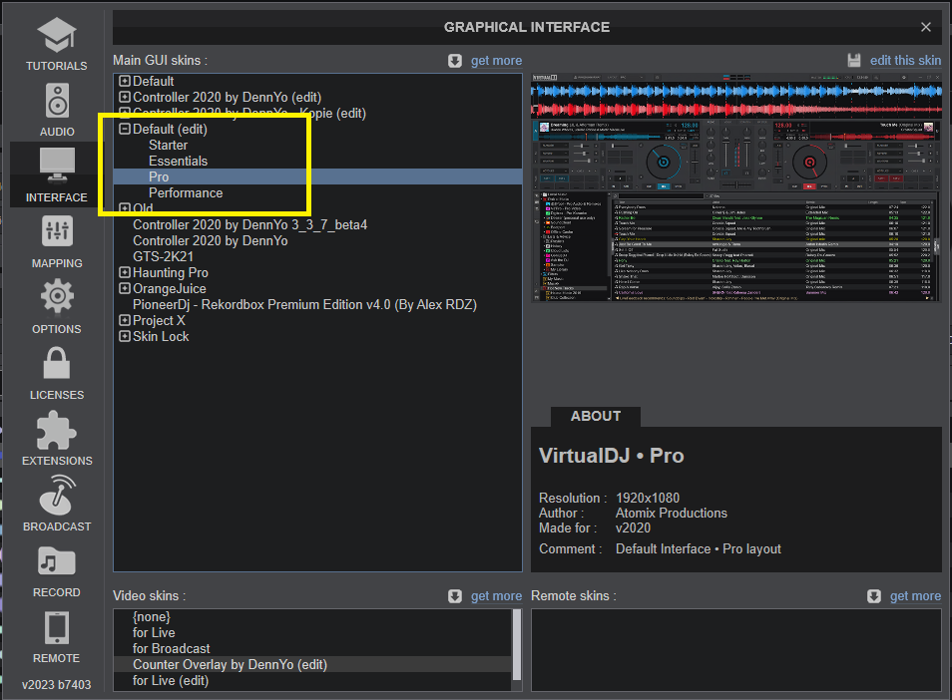The image size is (952, 700).
Task: Expand the Default skin group
Action: [125, 81]
